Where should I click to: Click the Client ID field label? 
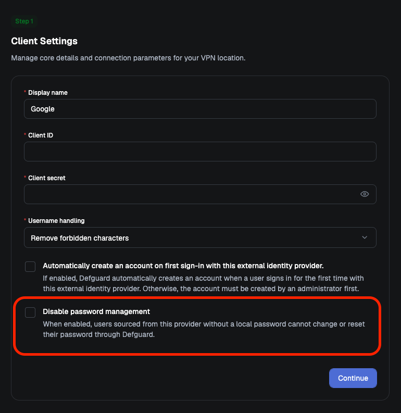[x=41, y=135]
